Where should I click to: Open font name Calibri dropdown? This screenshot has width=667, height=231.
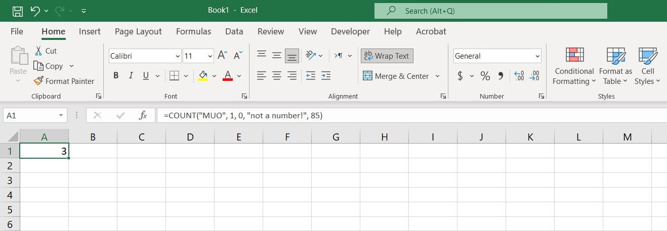178,56
